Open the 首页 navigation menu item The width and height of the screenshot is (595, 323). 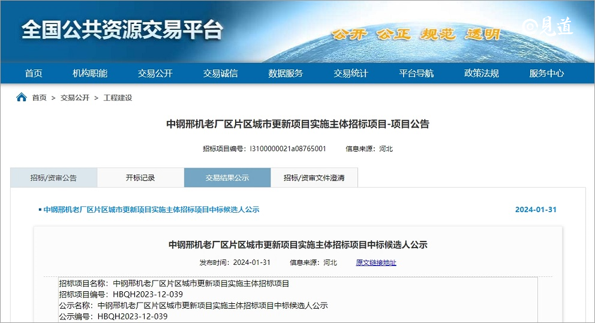coord(34,73)
